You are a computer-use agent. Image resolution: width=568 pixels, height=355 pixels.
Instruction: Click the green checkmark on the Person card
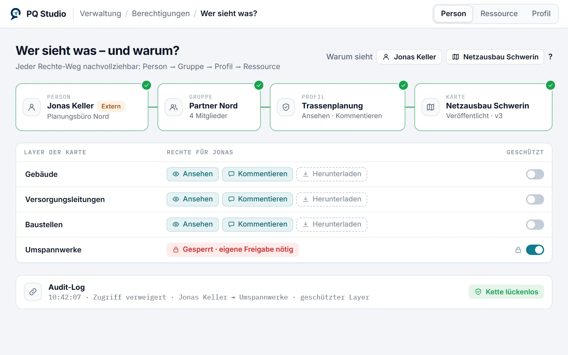point(147,85)
